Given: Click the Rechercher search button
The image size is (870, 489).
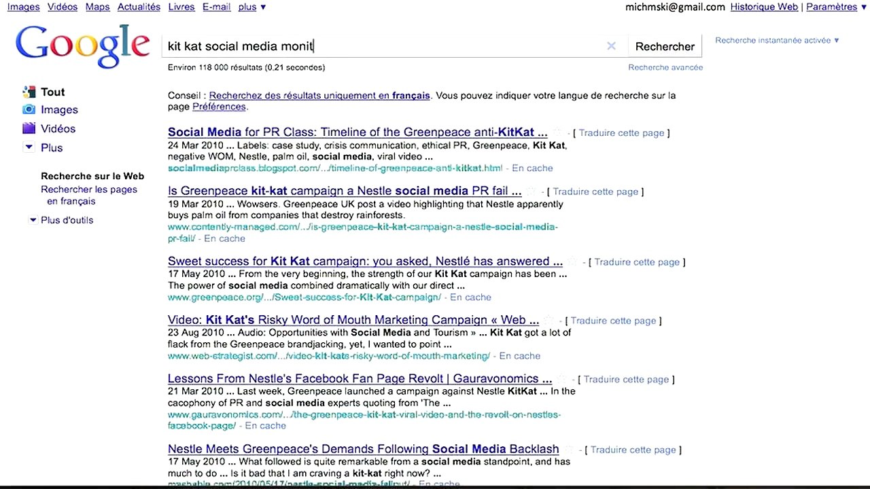Looking at the screenshot, I should 665,46.
